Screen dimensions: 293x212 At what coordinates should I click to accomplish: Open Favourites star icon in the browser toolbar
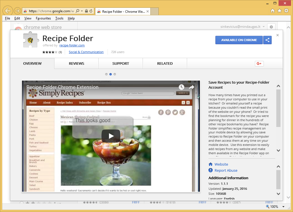[279, 11]
